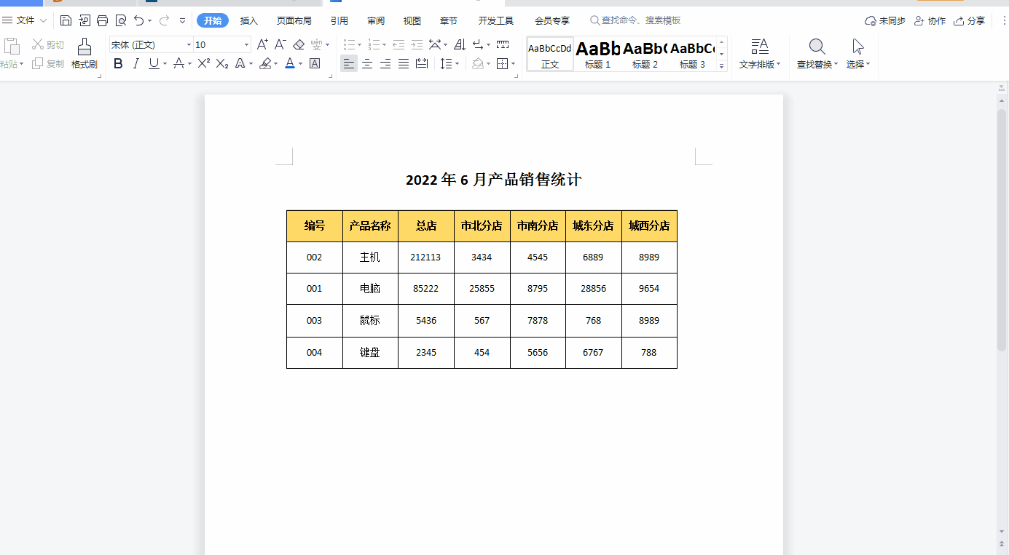Click the text highlight color icon
The image size is (1009, 555).
pyautogui.click(x=265, y=64)
